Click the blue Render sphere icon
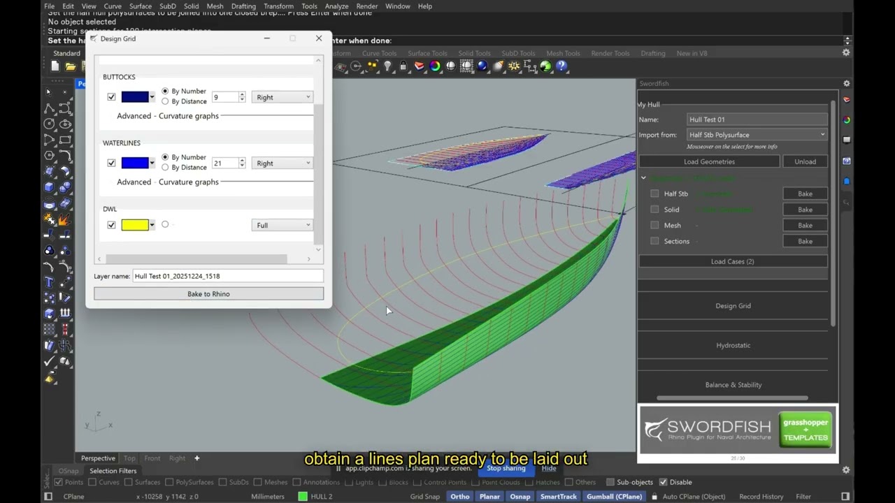The image size is (895, 503). click(482, 66)
